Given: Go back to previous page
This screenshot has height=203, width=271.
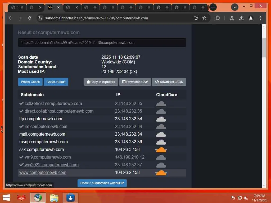Looking at the screenshot, I should [x=11, y=18].
